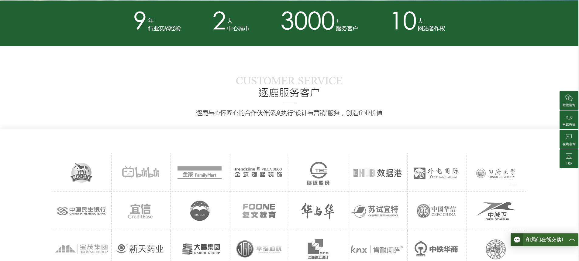Select the China Minsheng Bank logo
Image resolution: width=579 pixels, height=261 pixels.
[81, 211]
